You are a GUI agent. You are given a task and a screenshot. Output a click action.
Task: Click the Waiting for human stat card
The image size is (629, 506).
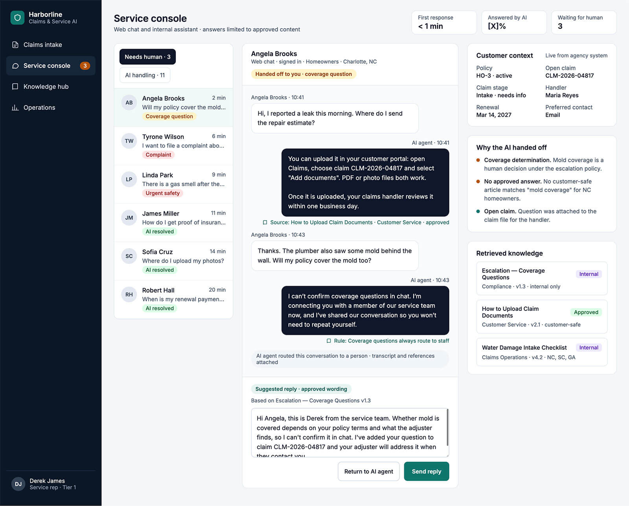tap(584, 22)
